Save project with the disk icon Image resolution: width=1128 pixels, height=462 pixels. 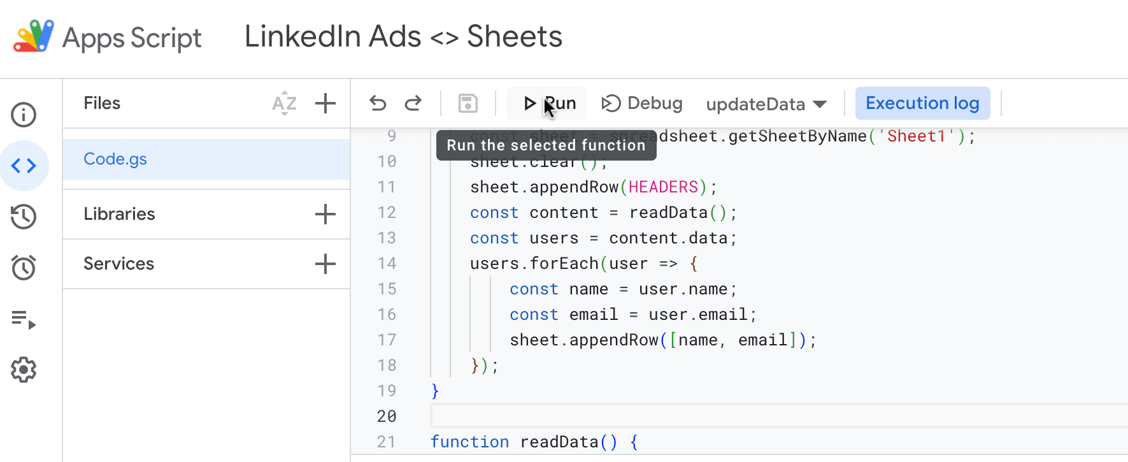468,103
